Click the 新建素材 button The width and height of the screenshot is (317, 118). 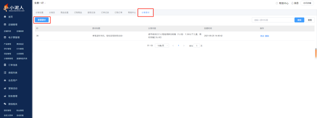(x=42, y=20)
